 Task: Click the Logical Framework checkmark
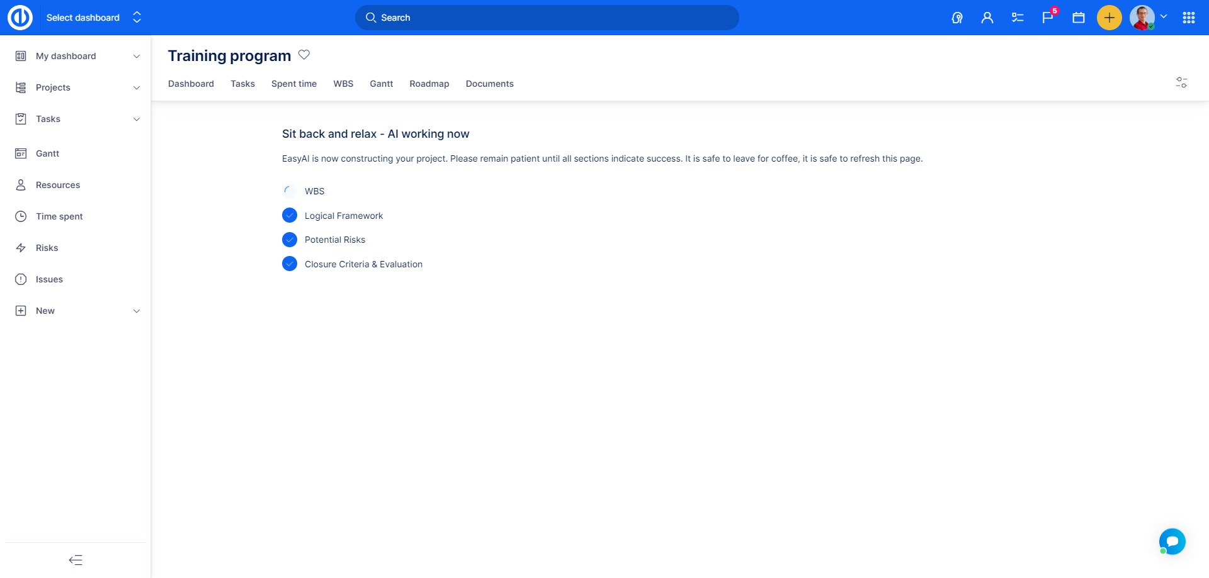click(x=290, y=216)
